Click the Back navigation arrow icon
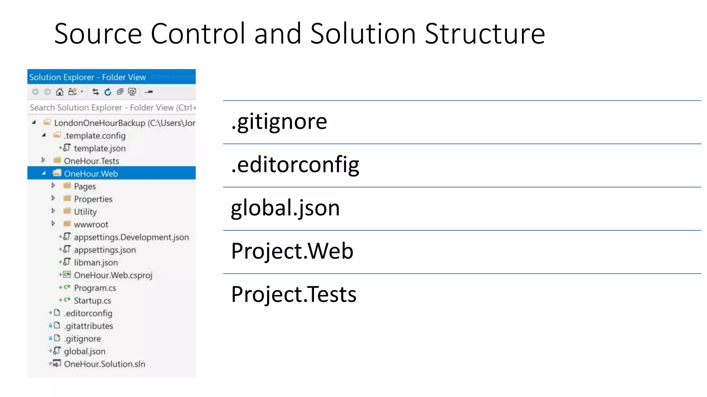The height and width of the screenshot is (397, 707). pyautogui.click(x=35, y=92)
